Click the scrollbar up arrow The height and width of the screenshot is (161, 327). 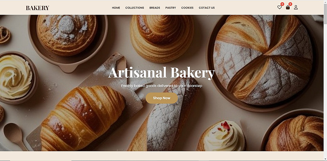coord(325,2)
